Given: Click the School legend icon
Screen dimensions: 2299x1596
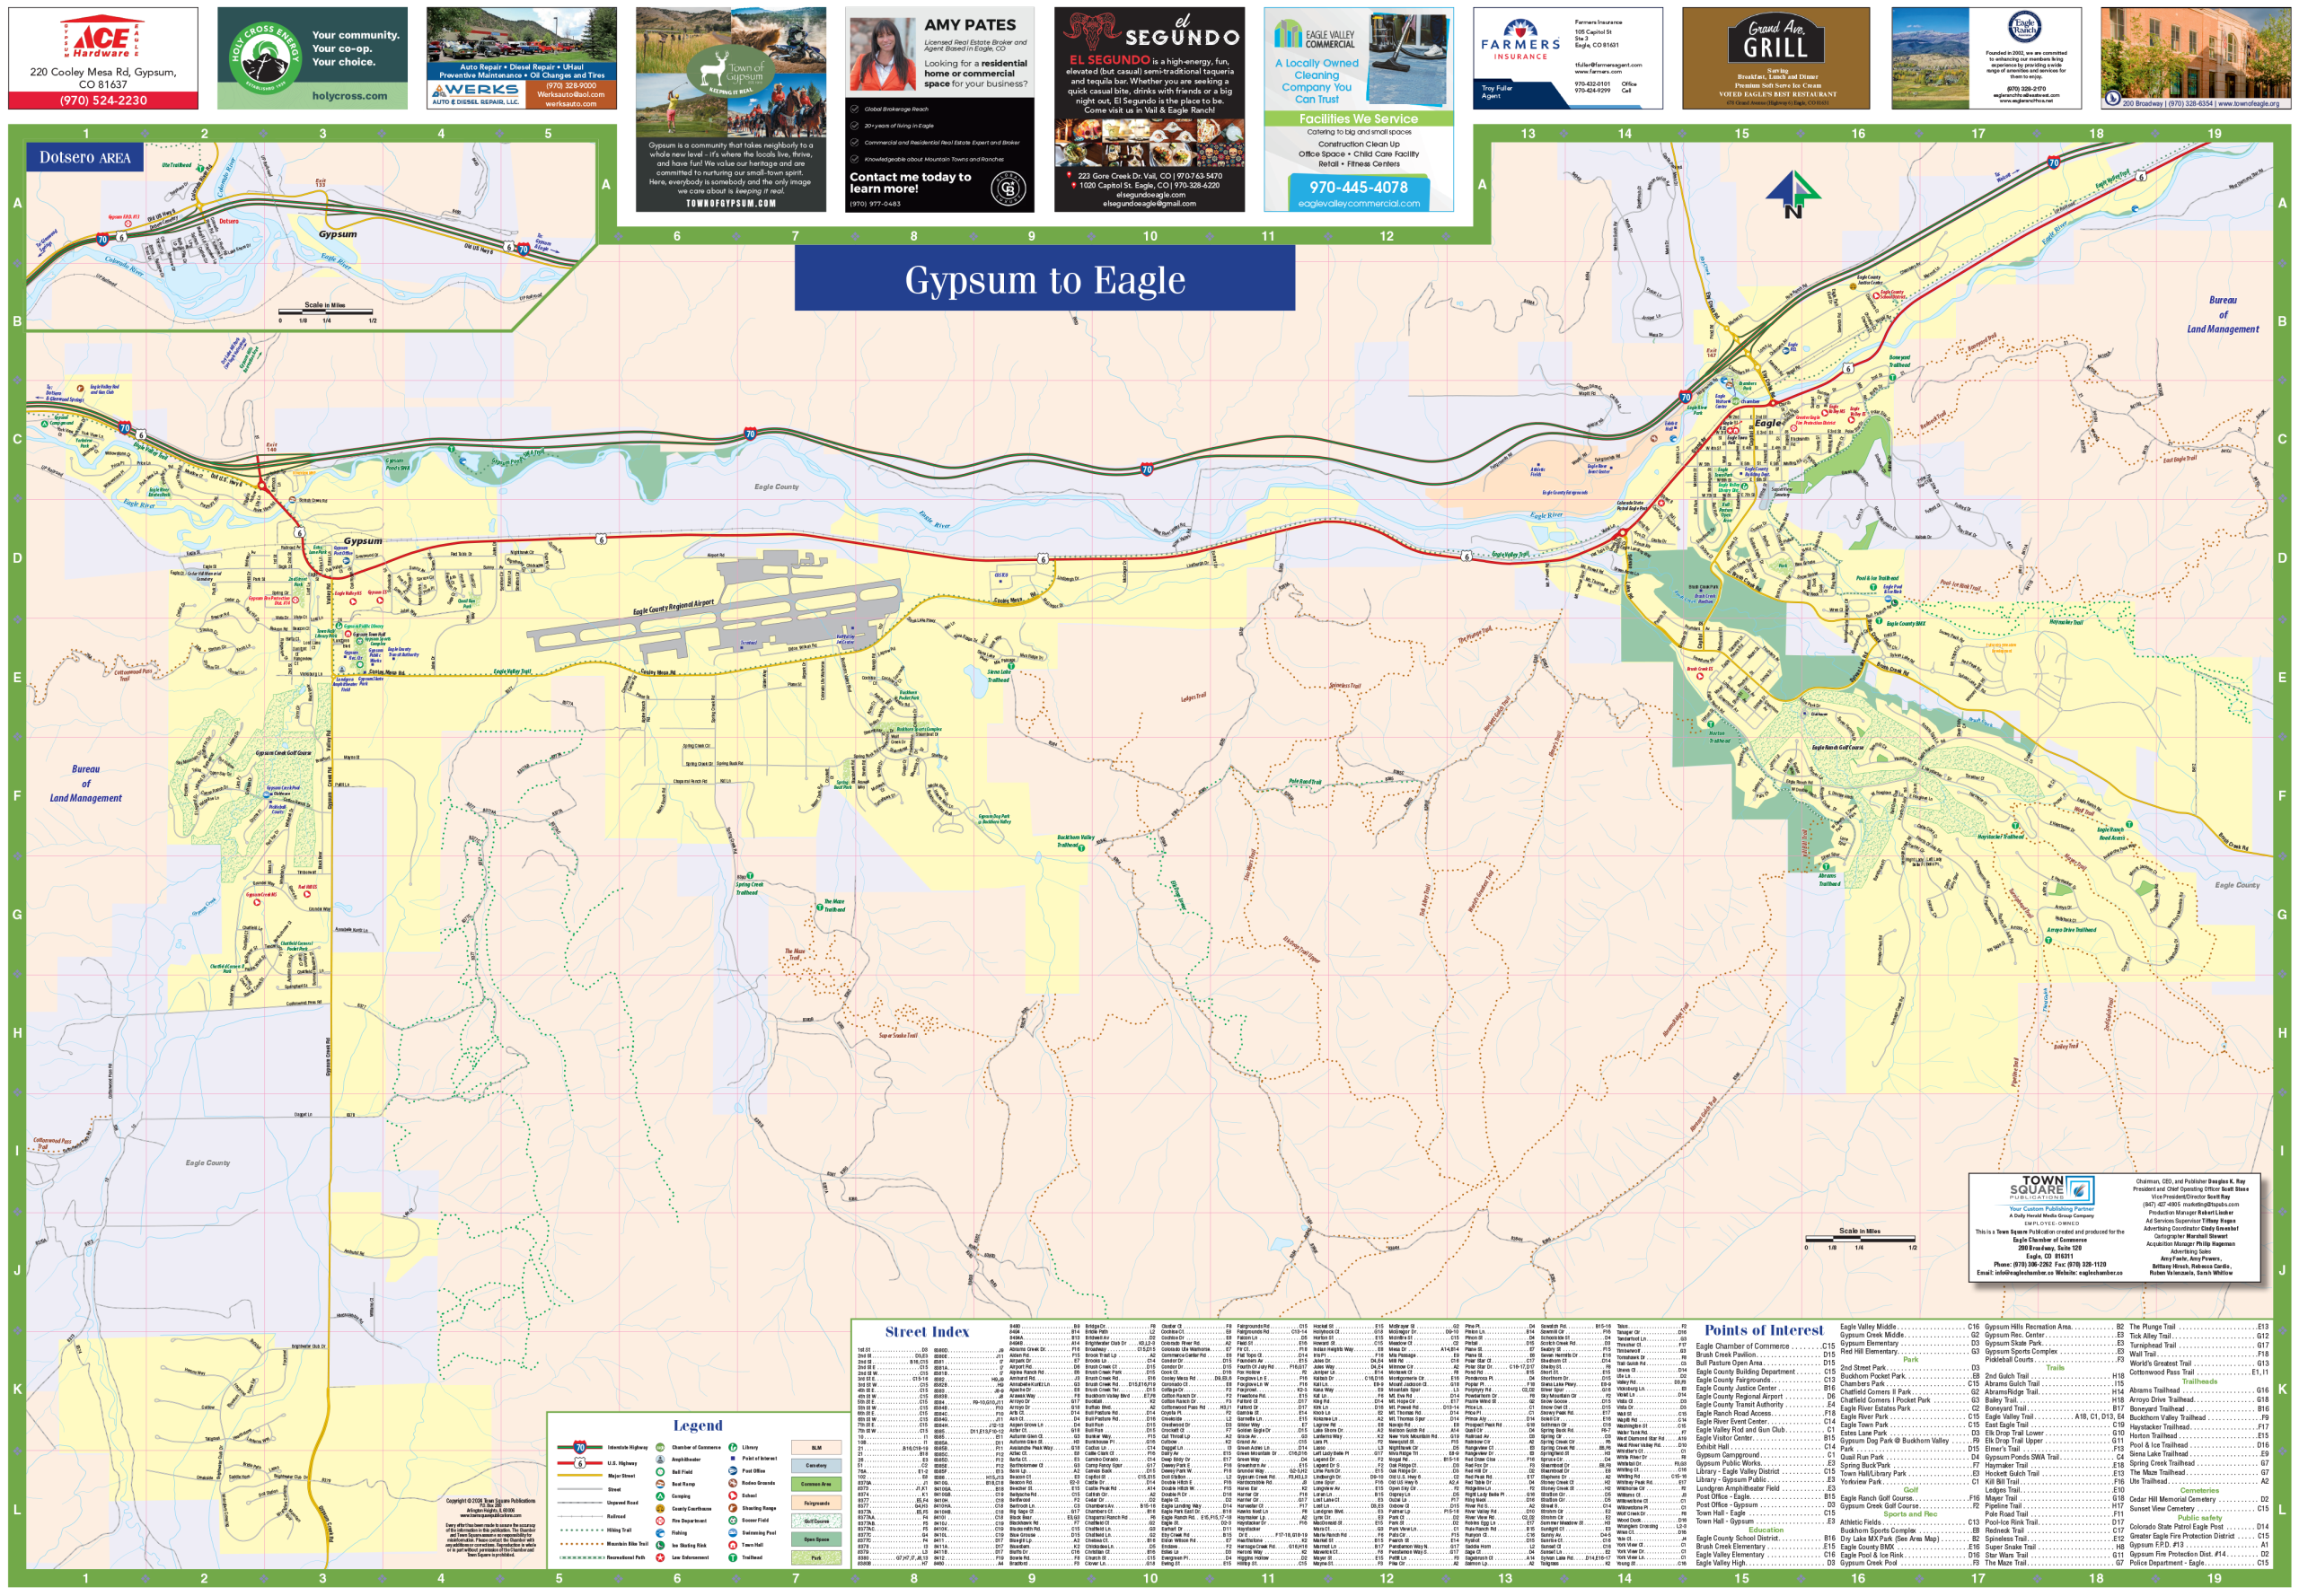Looking at the screenshot, I should pos(734,1496).
